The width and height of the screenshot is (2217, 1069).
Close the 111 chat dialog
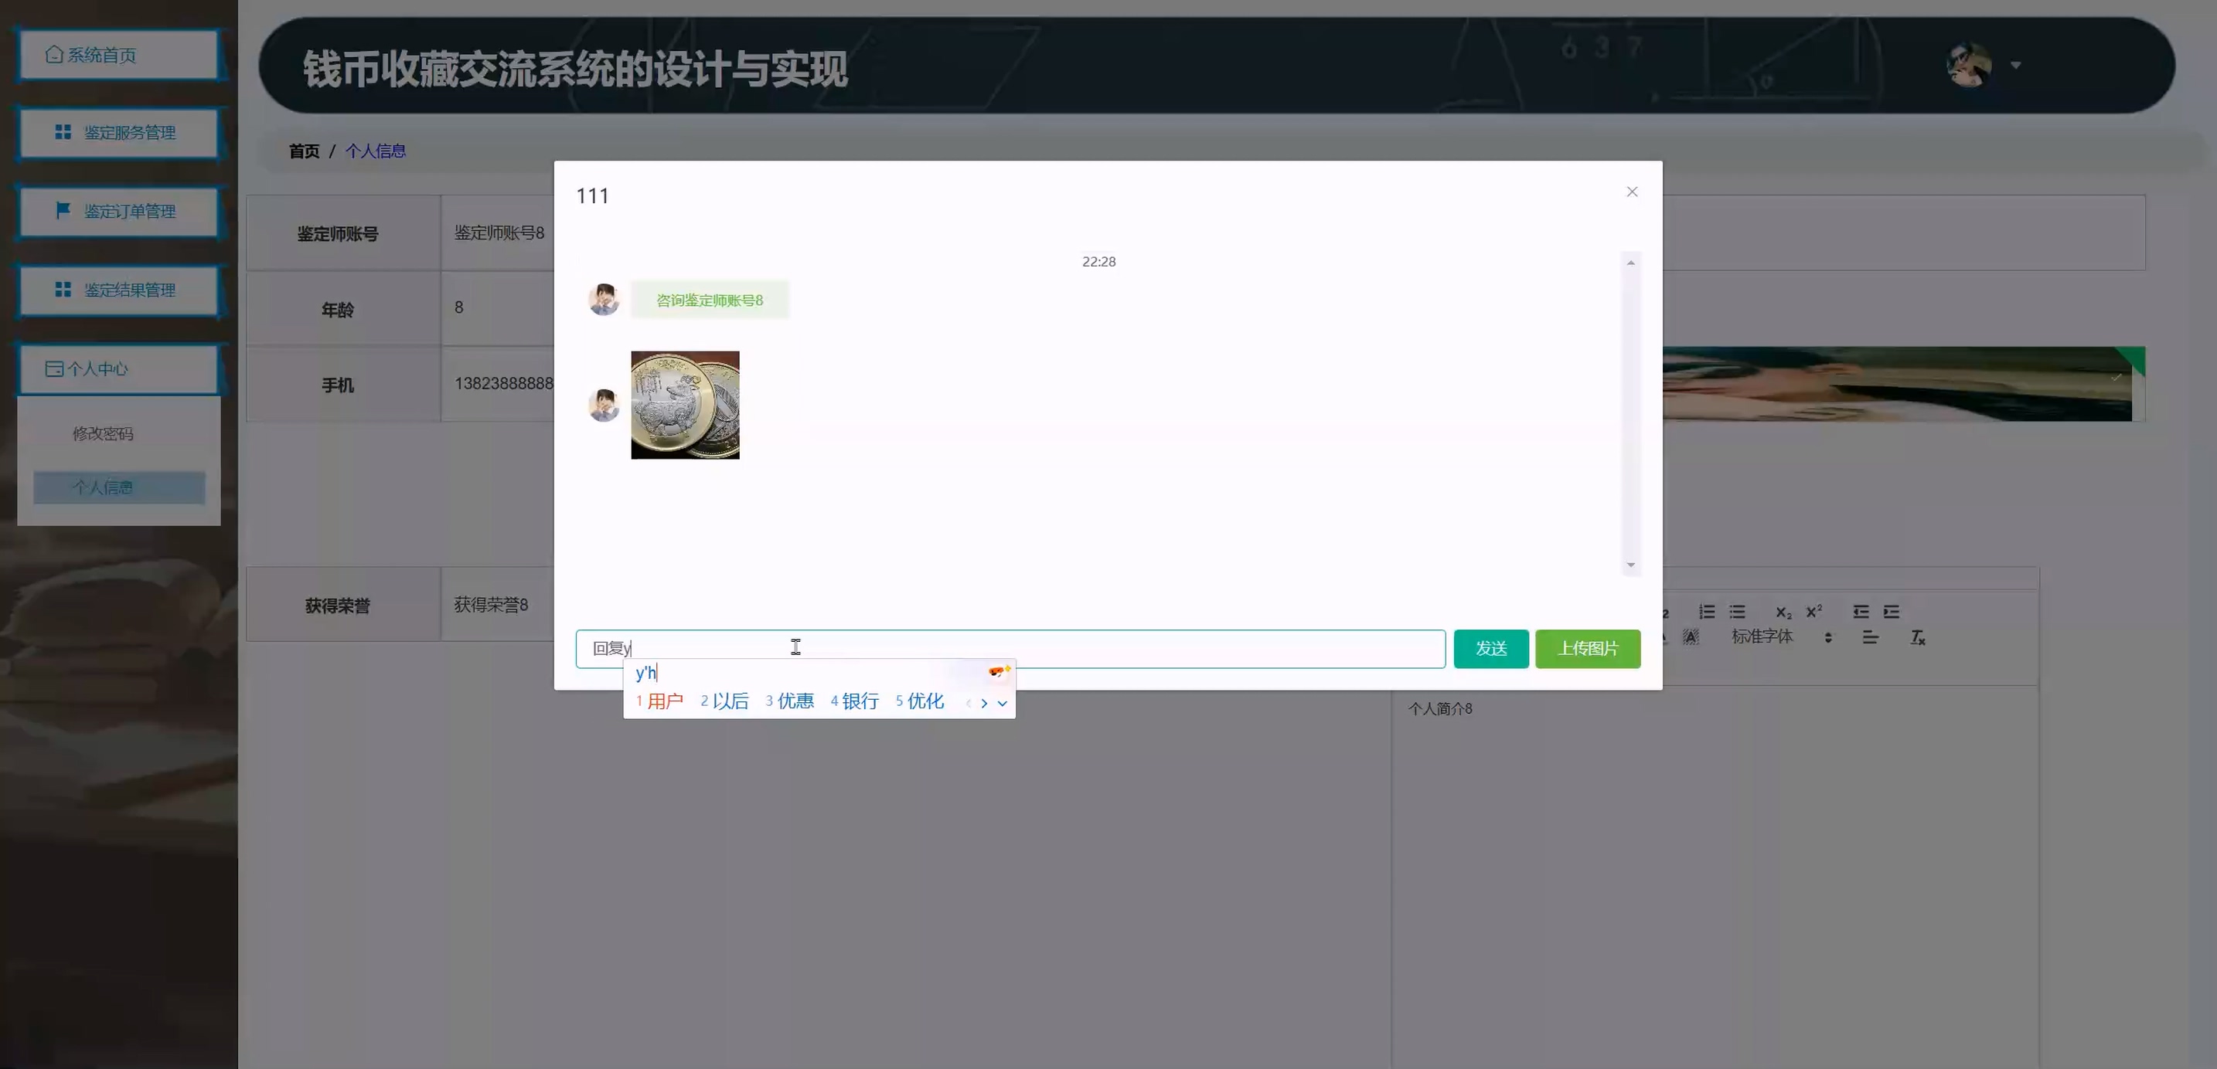coord(1632,192)
